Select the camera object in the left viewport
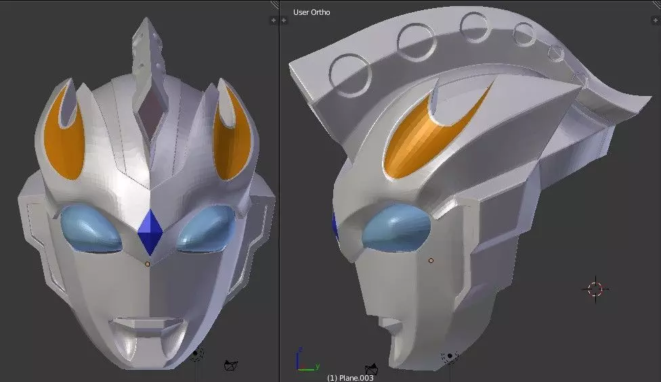The height and width of the screenshot is (382, 661). [230, 364]
